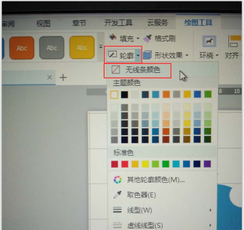Image resolution: width=244 pixels, height=230 pixels.
Task: Click the Fill paint bucket icon
Action: (x=113, y=37)
